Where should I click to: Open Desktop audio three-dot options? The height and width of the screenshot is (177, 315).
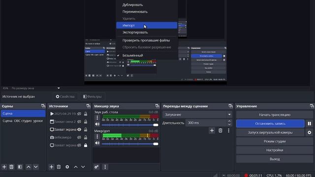97,118
